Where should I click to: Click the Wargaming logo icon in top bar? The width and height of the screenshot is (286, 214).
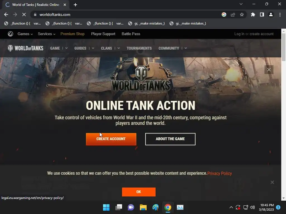click(10, 34)
